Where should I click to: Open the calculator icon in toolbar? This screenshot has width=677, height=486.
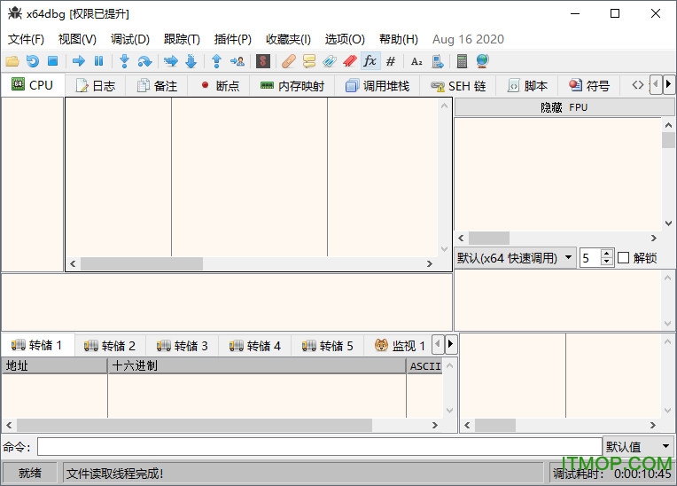462,61
